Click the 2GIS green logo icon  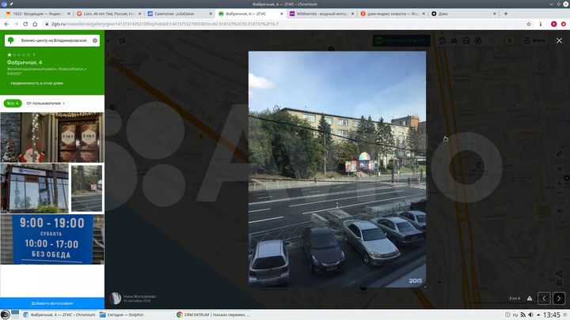pyautogui.click(x=10, y=40)
